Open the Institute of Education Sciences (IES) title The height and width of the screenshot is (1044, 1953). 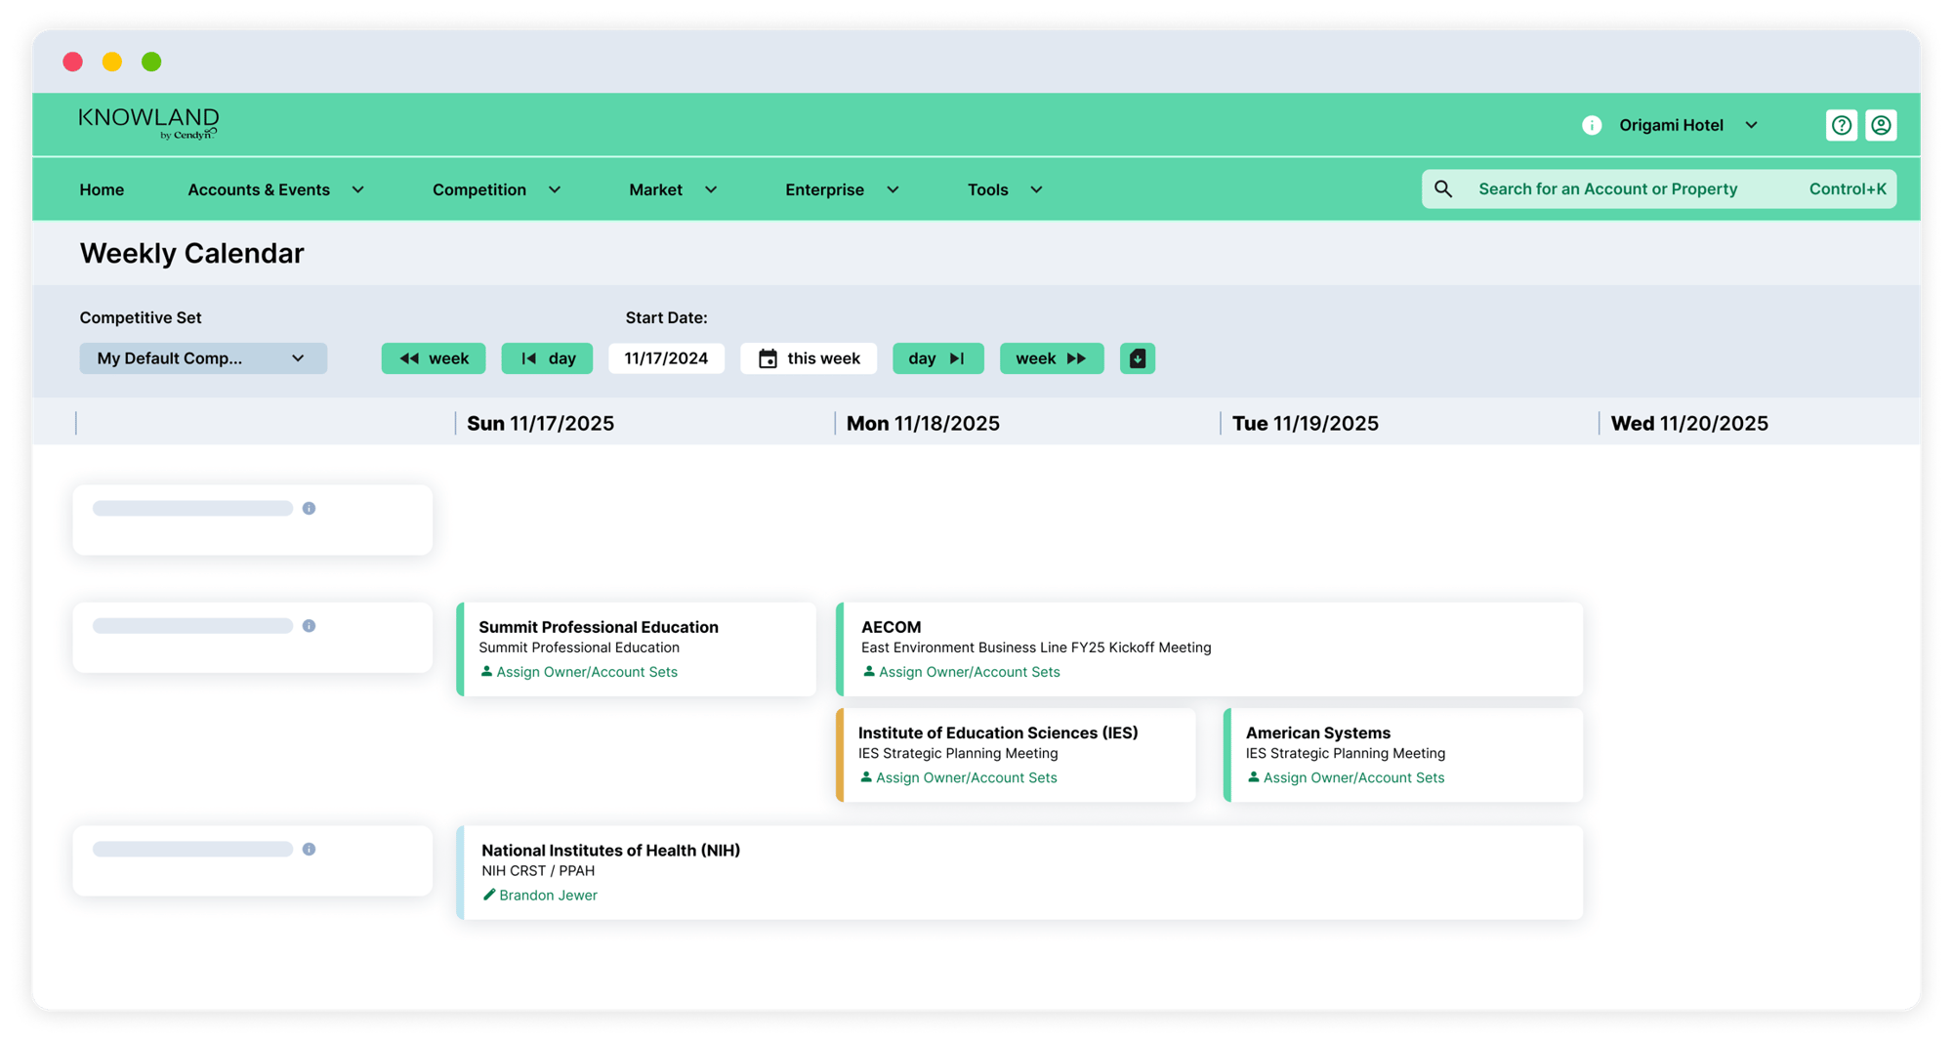click(x=998, y=732)
